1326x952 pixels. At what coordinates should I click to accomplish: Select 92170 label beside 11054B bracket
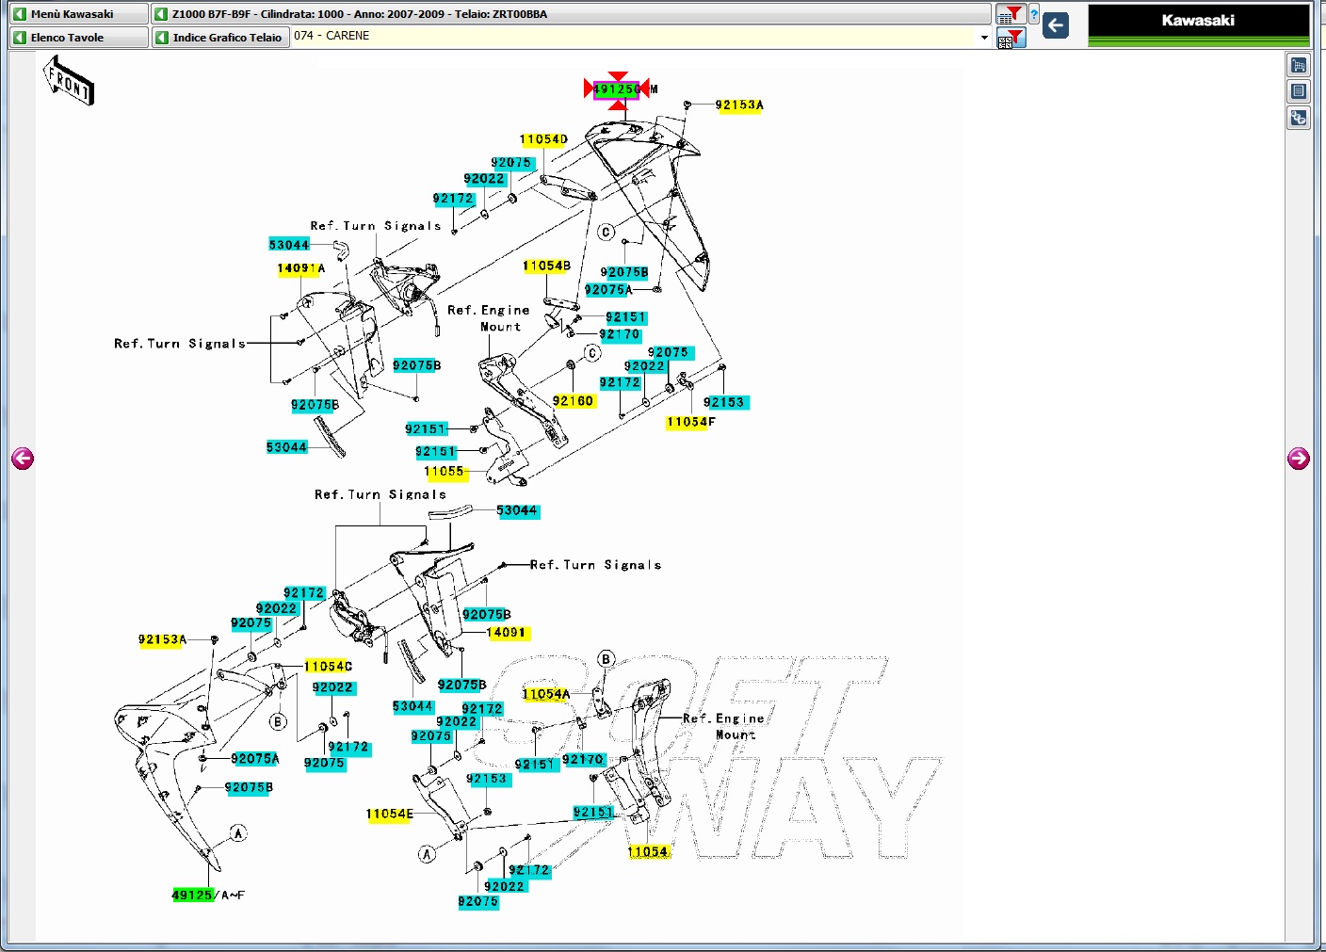click(620, 335)
